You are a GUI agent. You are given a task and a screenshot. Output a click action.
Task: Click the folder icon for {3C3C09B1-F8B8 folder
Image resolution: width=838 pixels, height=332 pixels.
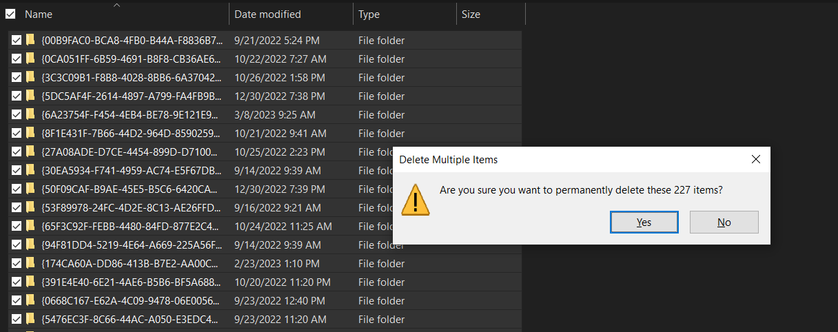(x=30, y=77)
